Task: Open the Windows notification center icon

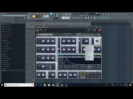Action: (x=130, y=85)
